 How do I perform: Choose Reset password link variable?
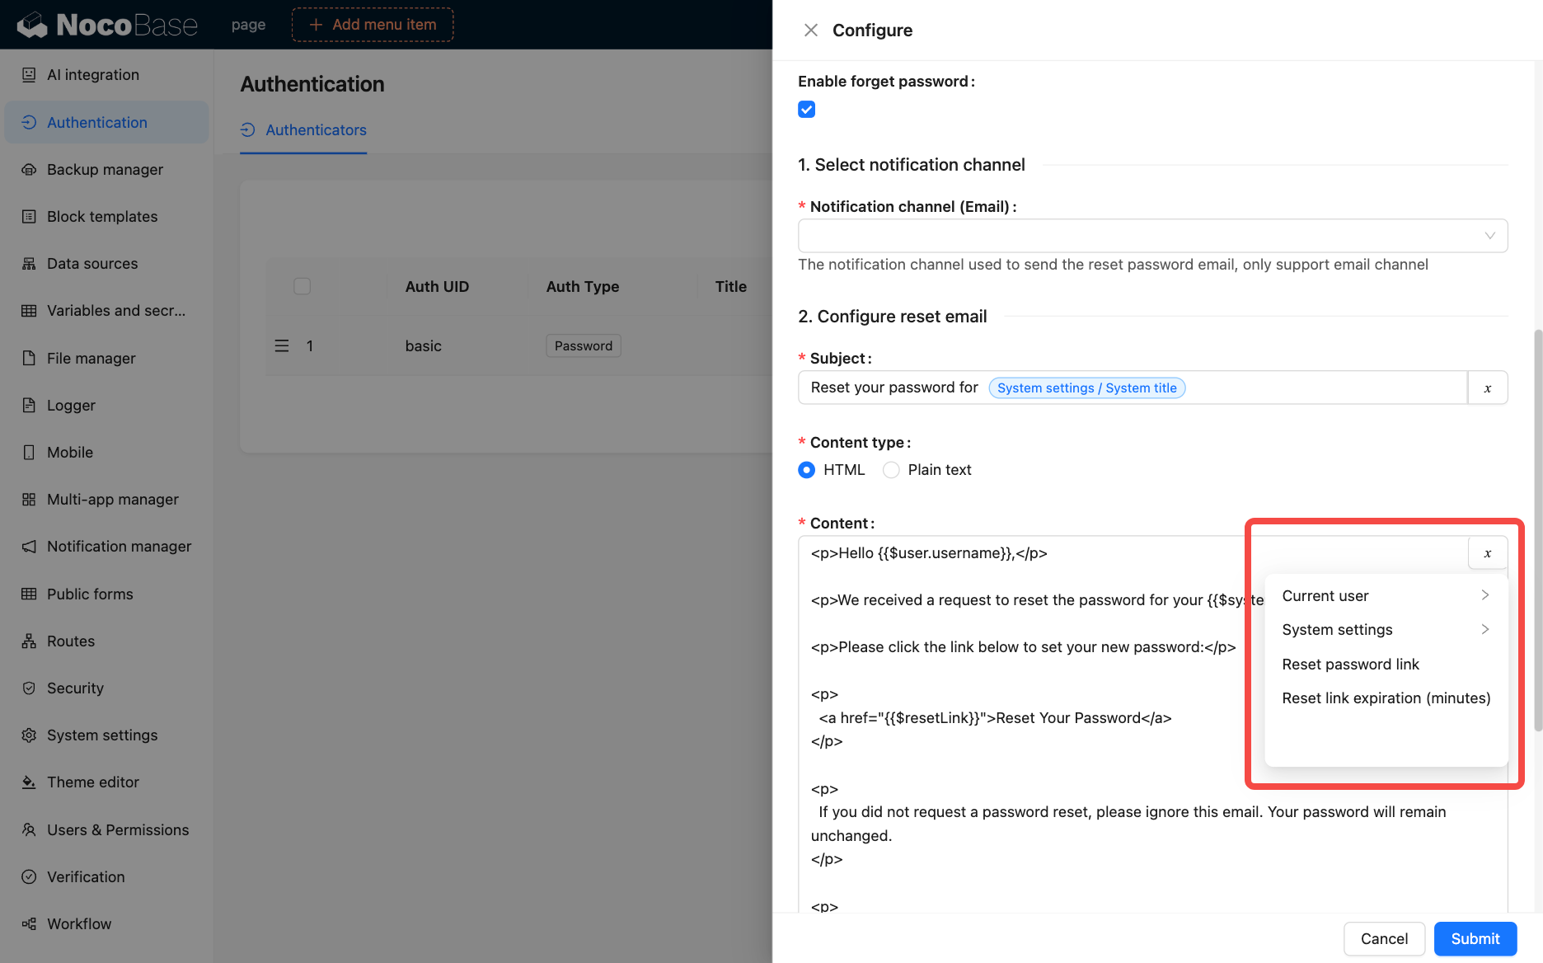point(1350,665)
